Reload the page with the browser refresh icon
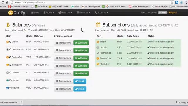 [3, 2]
